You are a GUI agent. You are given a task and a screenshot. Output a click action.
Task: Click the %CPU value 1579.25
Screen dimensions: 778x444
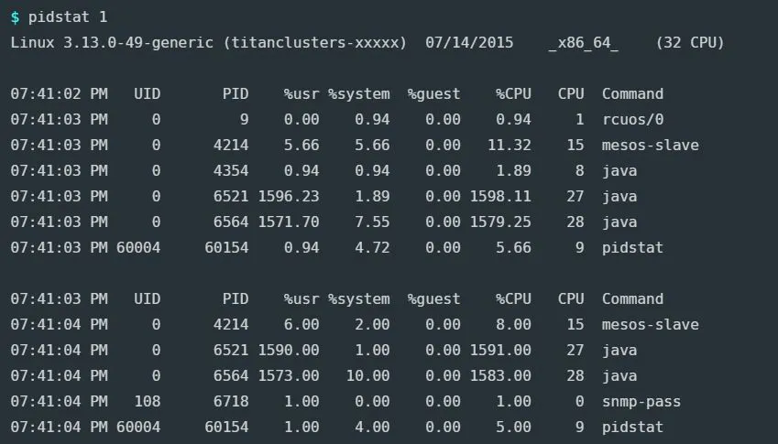pos(500,222)
